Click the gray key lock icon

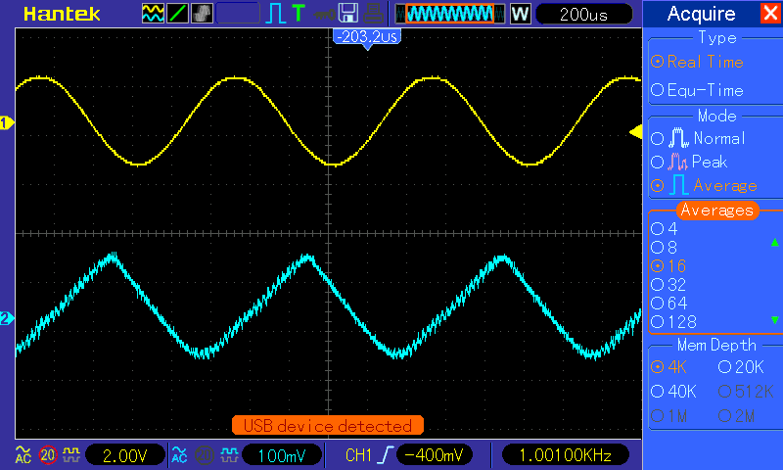point(324,15)
